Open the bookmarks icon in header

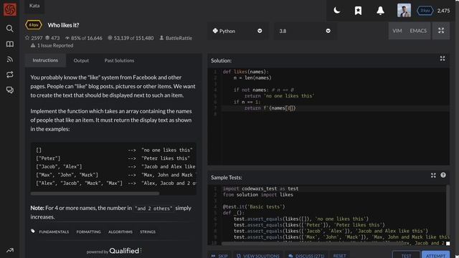pyautogui.click(x=358, y=11)
